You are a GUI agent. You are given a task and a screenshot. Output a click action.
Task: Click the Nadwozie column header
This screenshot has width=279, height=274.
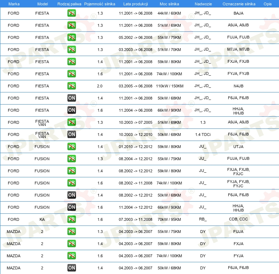point(203,4)
